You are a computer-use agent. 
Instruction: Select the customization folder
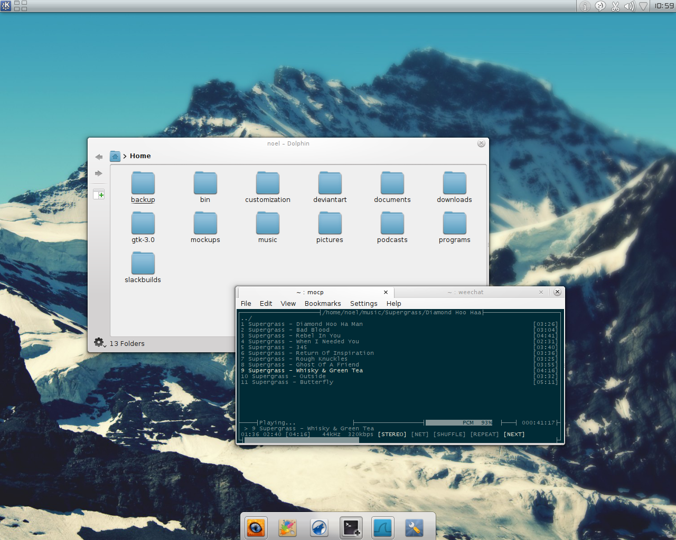pyautogui.click(x=268, y=188)
